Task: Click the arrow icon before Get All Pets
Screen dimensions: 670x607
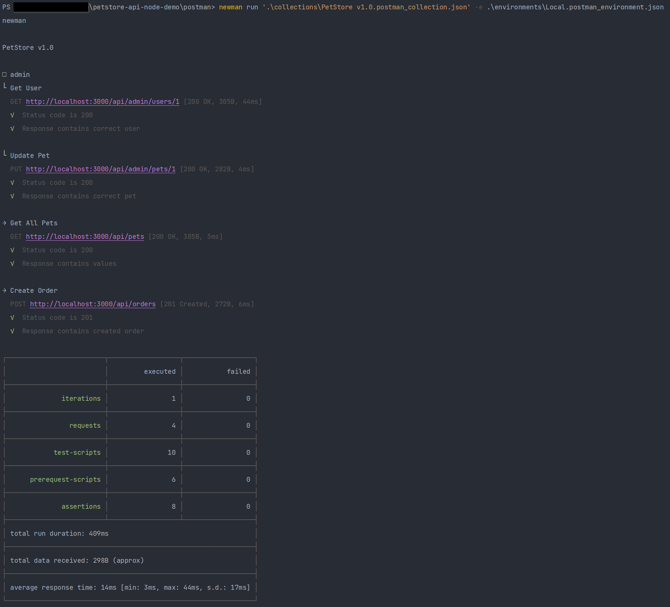Action: [x=4, y=223]
